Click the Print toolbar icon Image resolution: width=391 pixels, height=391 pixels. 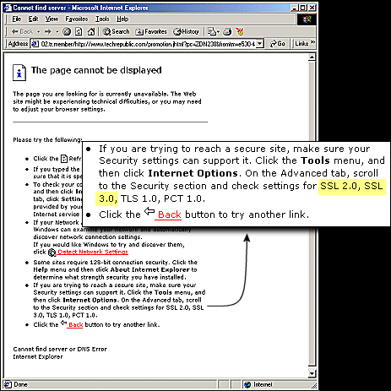227,32
